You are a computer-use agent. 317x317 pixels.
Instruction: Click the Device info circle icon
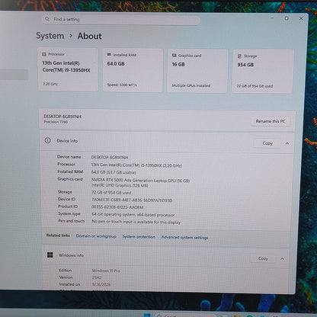click(47, 140)
